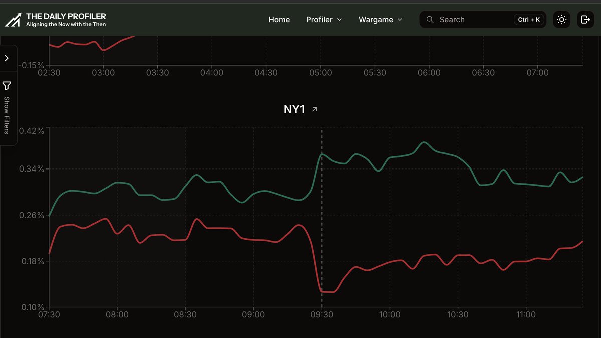Click the magnifier search icon

[x=430, y=19]
